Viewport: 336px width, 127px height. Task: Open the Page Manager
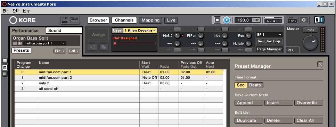[x=269, y=49]
